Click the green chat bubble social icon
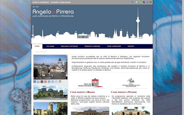184x115 pixels. point(140,2)
